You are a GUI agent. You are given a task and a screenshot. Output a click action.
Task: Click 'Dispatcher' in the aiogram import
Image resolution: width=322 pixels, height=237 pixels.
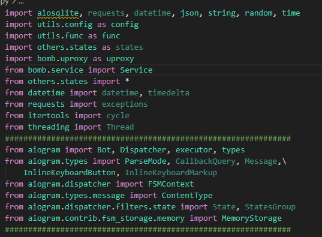pyautogui.click(x=143, y=150)
